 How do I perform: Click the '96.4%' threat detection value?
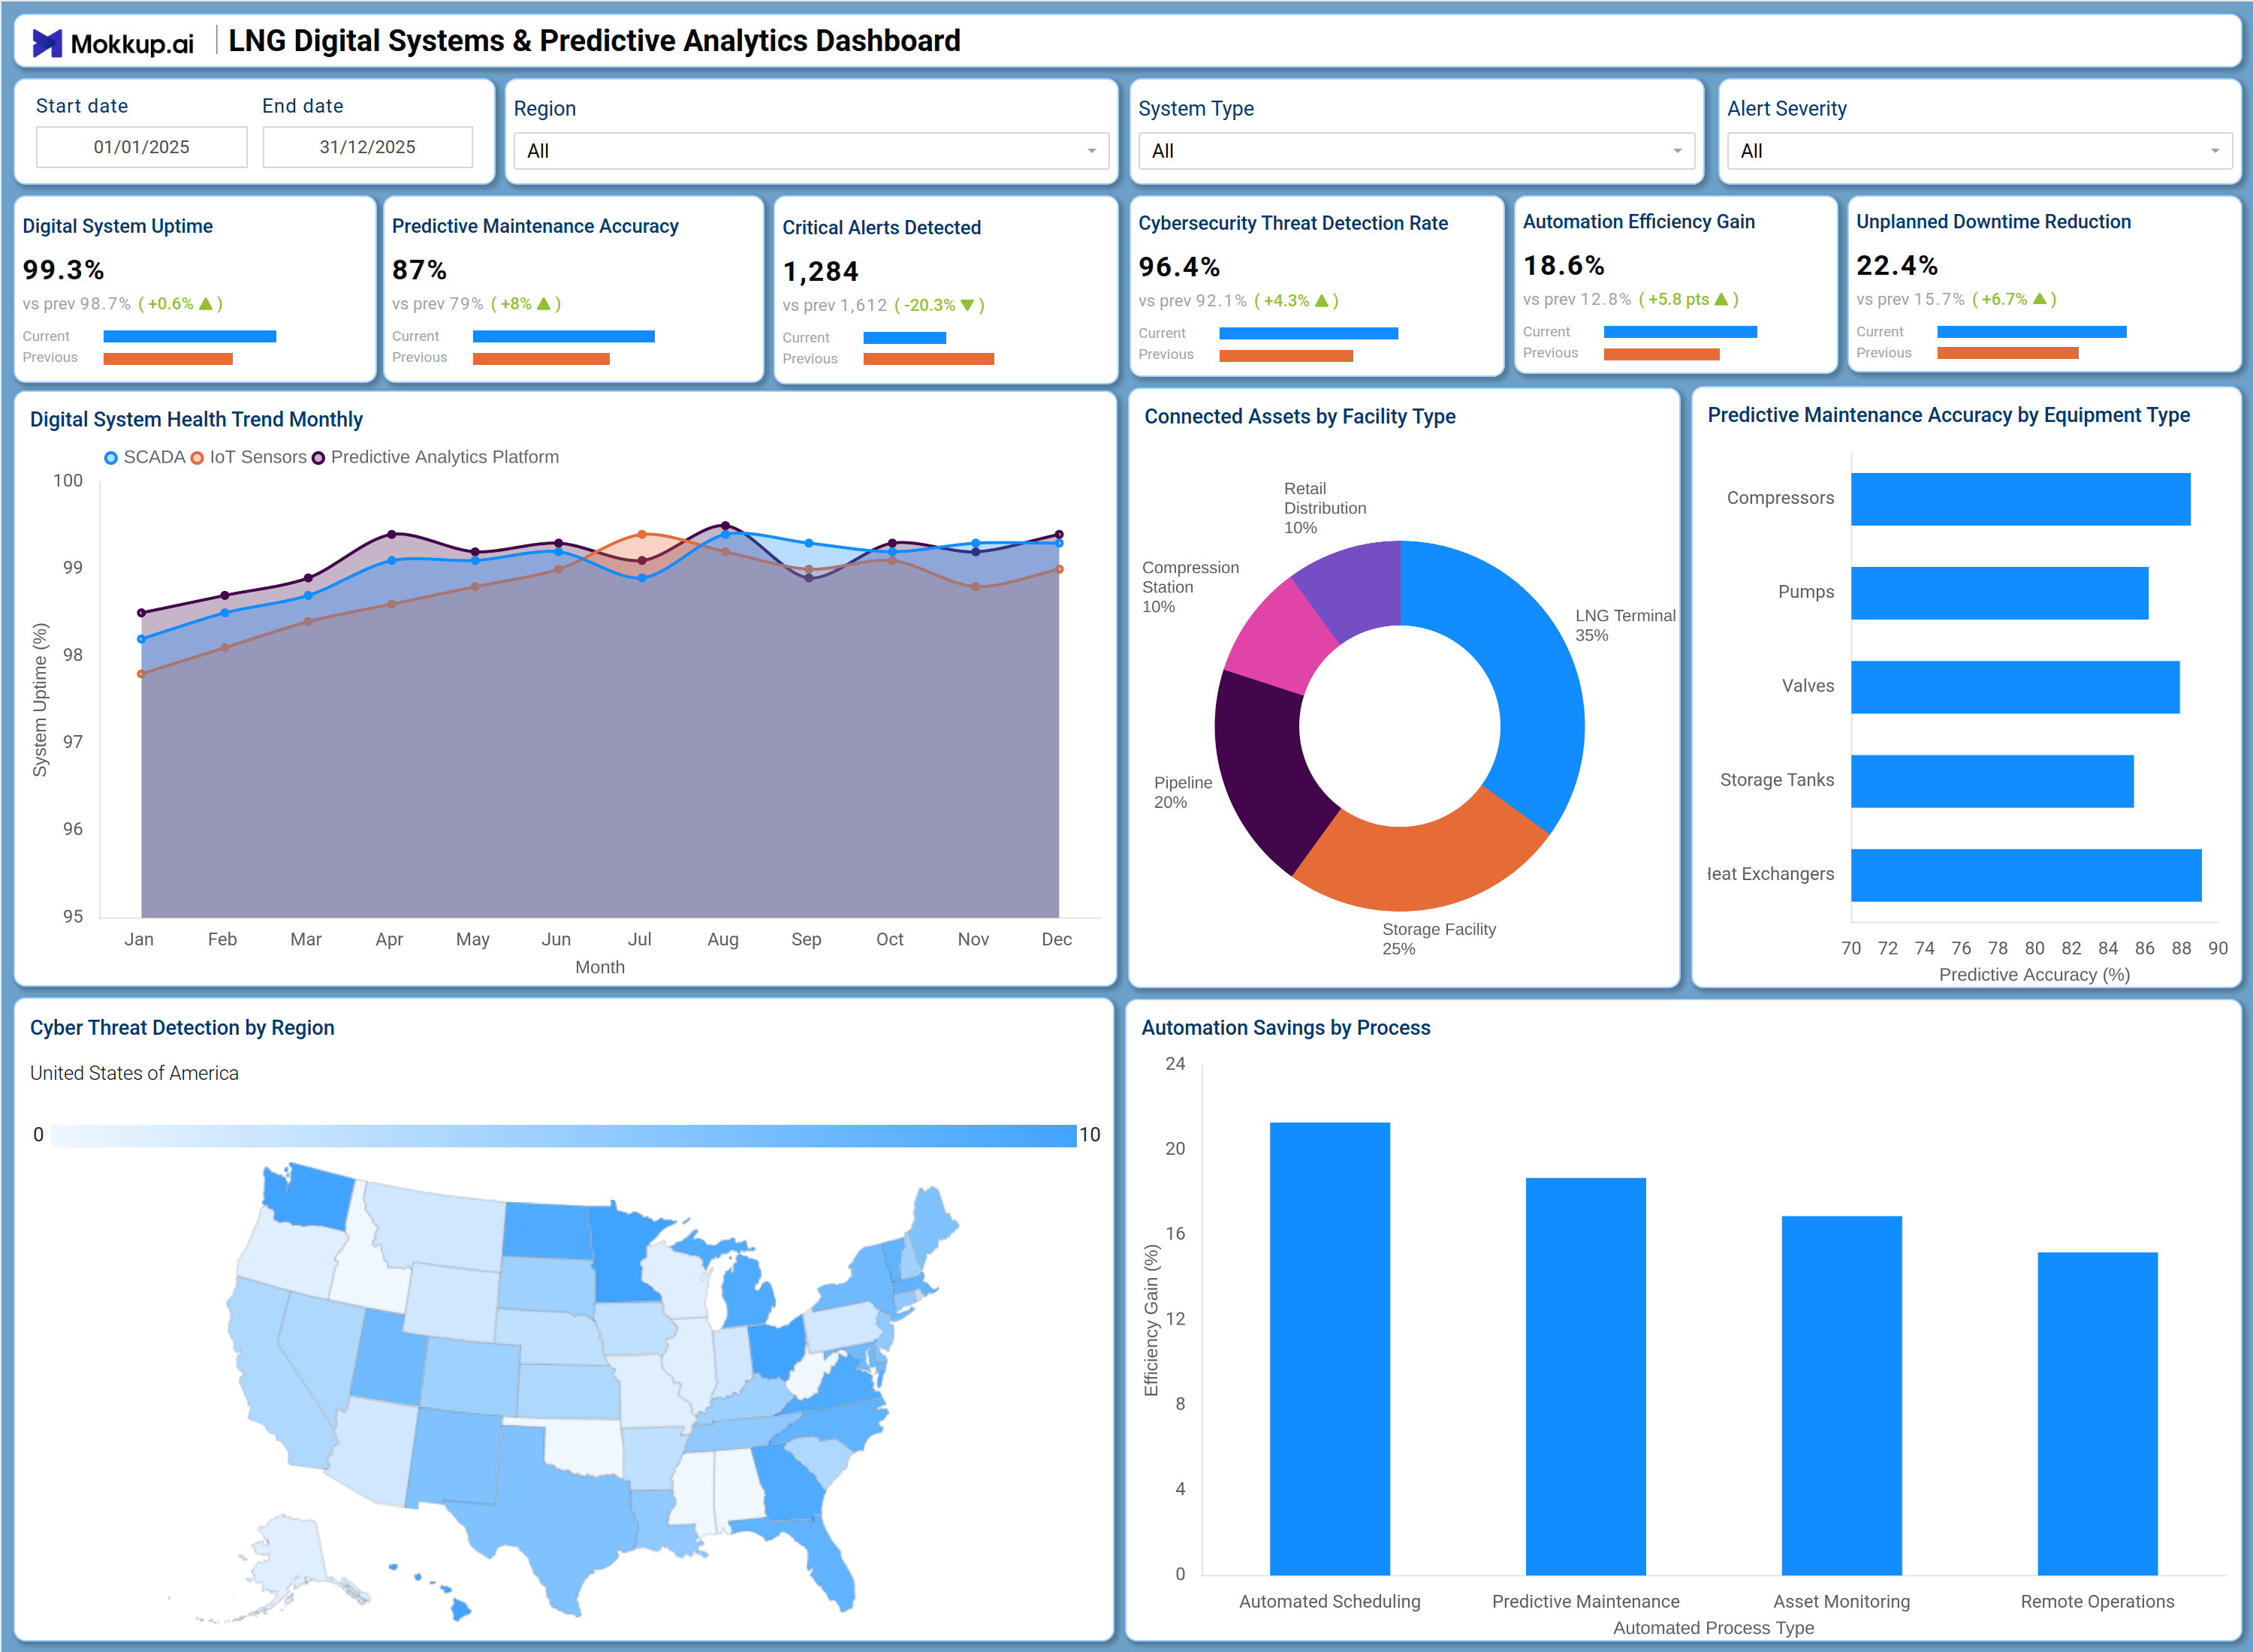[x=1179, y=267]
